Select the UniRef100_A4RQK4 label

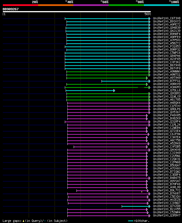click(167, 103)
